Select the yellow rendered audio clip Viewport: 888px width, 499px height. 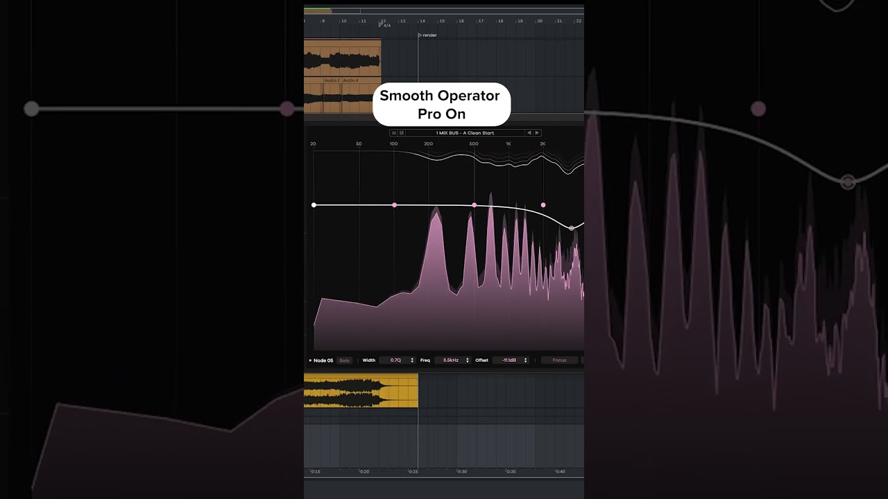(361, 391)
